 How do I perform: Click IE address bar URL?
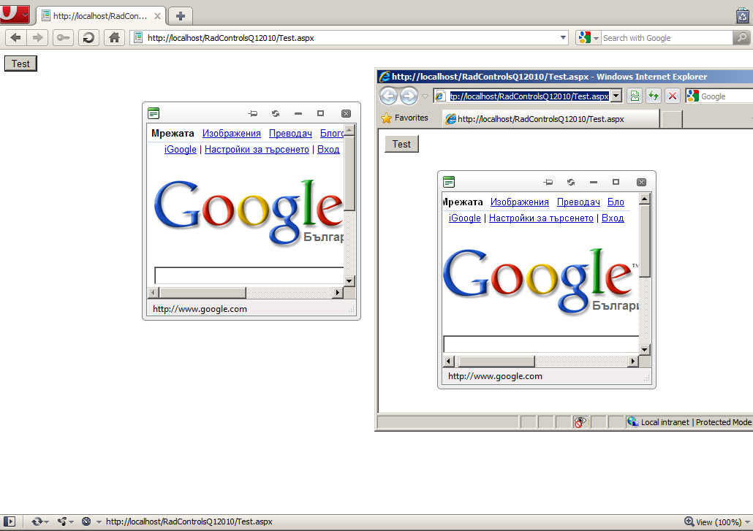pos(529,96)
